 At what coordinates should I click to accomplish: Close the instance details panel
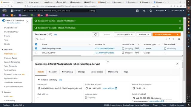177,64
